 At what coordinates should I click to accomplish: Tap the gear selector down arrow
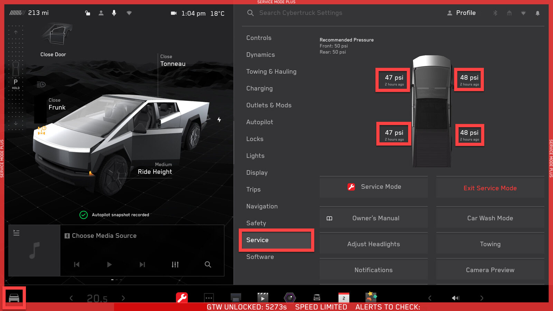[x=16, y=123]
